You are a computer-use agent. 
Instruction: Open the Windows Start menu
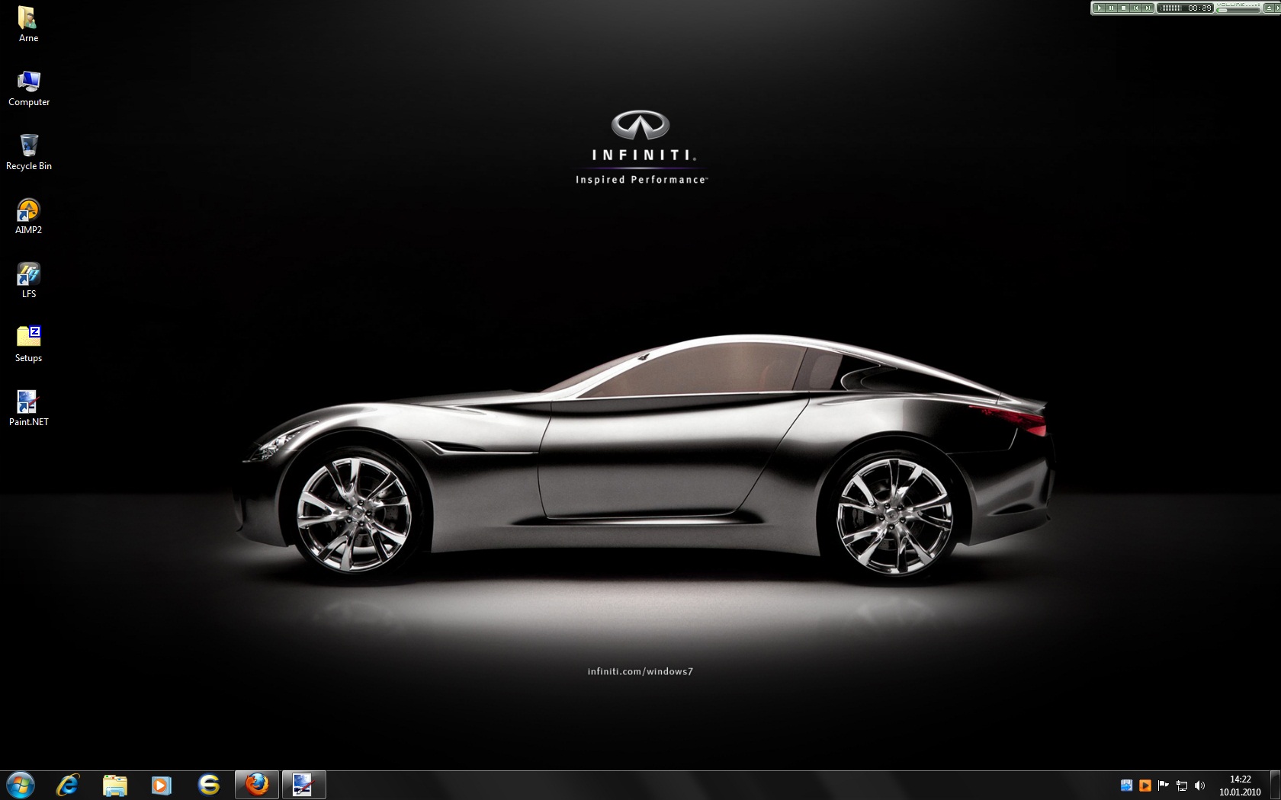[x=21, y=785]
